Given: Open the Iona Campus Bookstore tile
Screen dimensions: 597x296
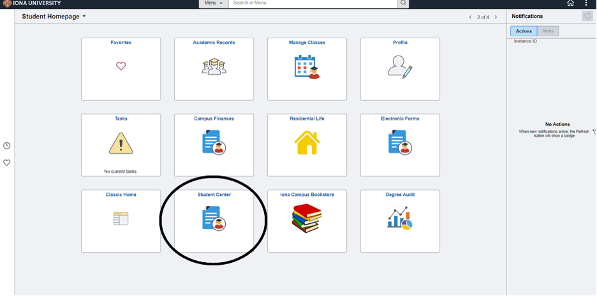Looking at the screenshot, I should 307,220.
